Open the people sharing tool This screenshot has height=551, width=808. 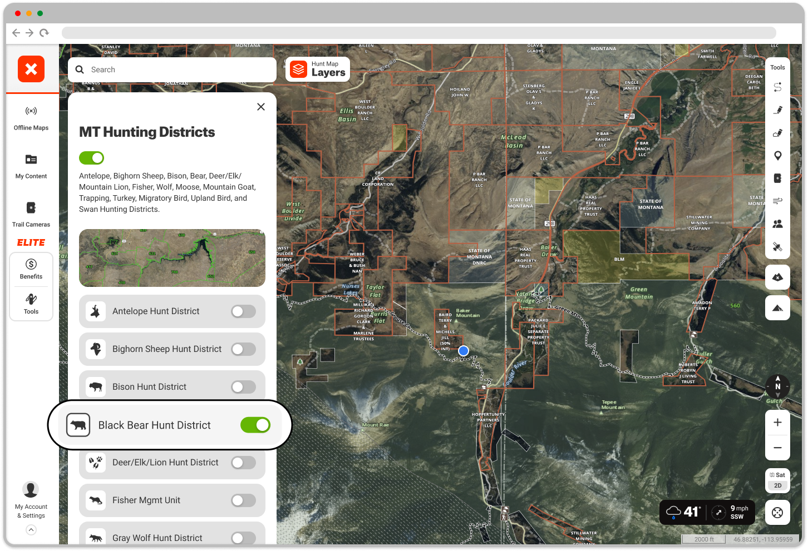pos(777,224)
